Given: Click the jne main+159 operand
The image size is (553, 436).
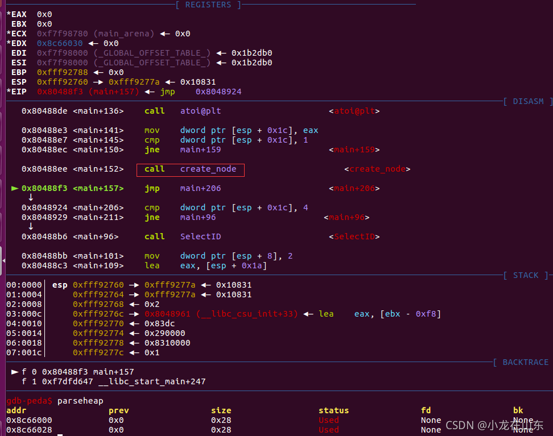Looking at the screenshot, I should point(201,150).
